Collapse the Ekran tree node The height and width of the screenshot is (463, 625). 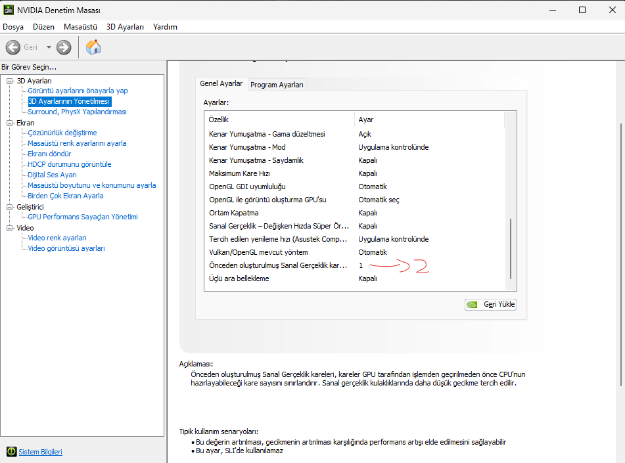click(10, 123)
